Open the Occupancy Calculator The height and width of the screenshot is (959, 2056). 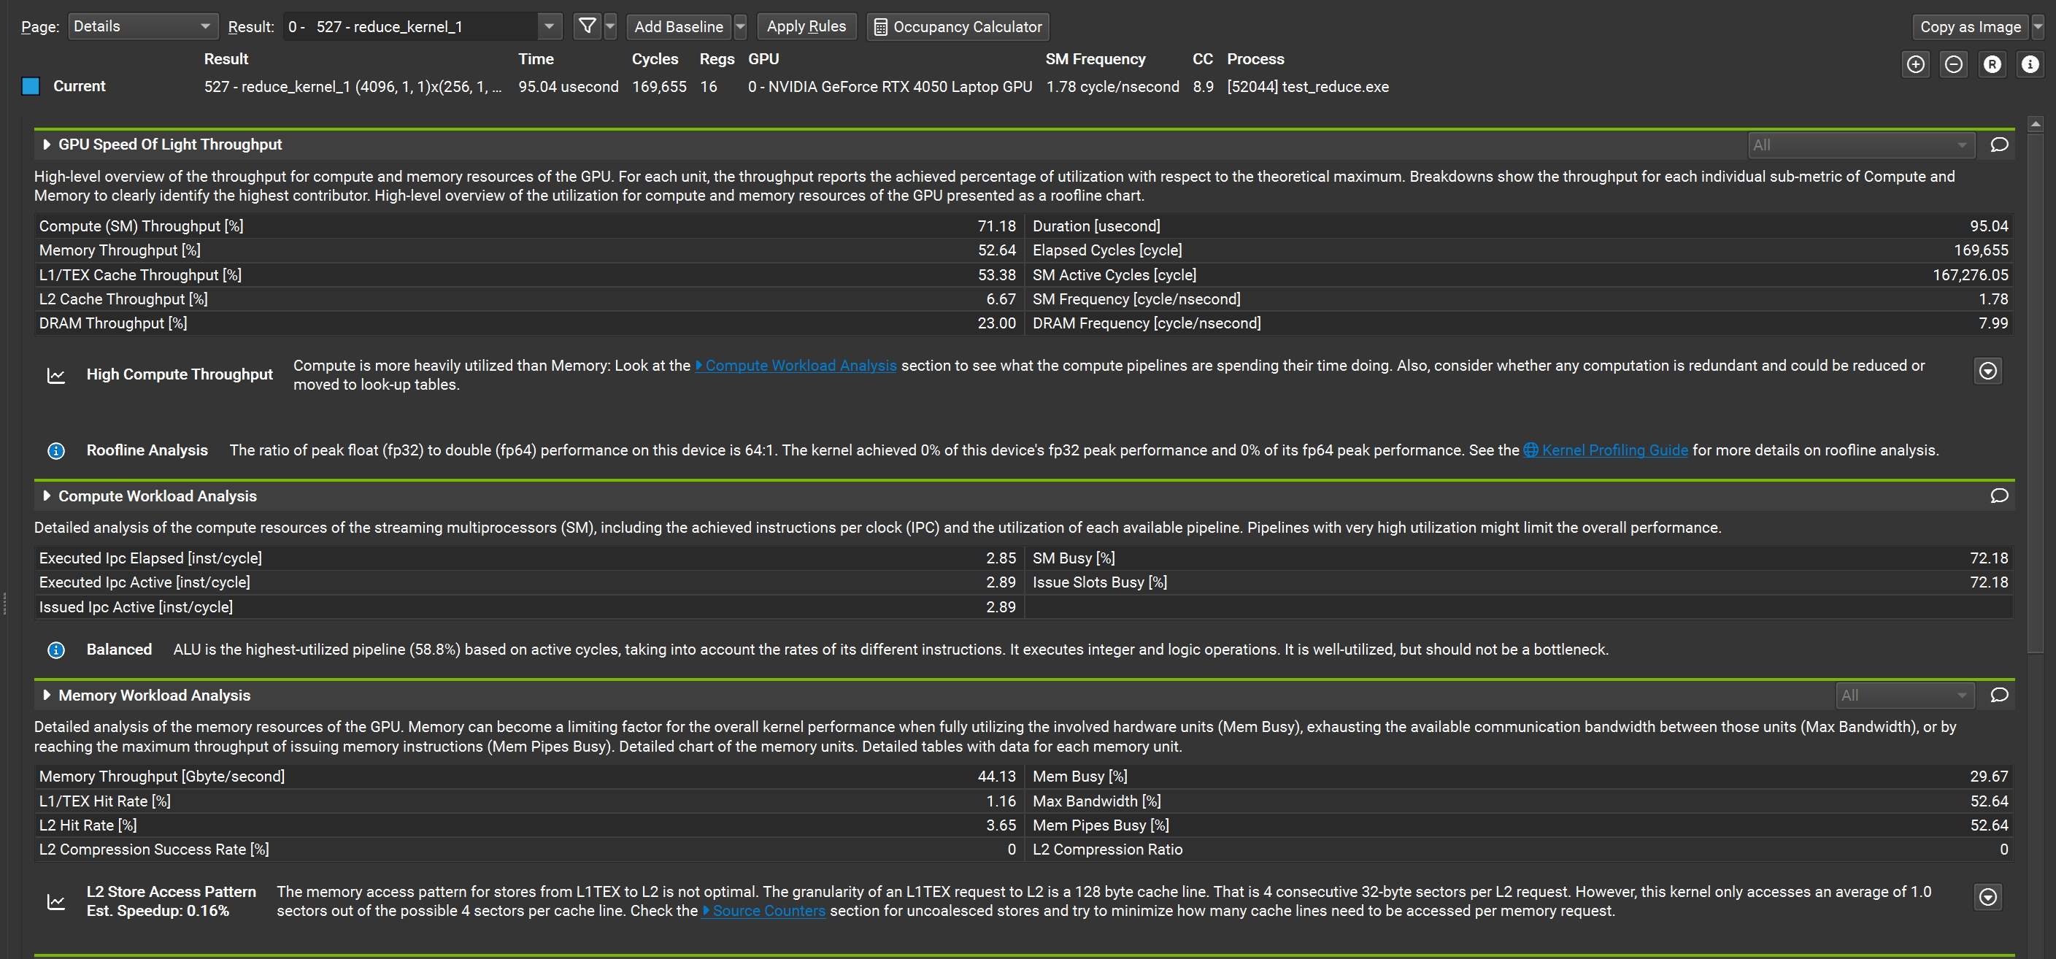tap(958, 26)
